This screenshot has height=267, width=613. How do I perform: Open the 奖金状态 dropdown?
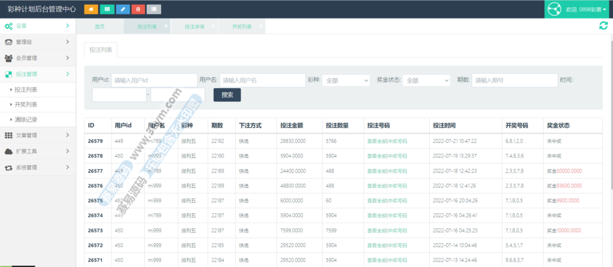[426, 80]
